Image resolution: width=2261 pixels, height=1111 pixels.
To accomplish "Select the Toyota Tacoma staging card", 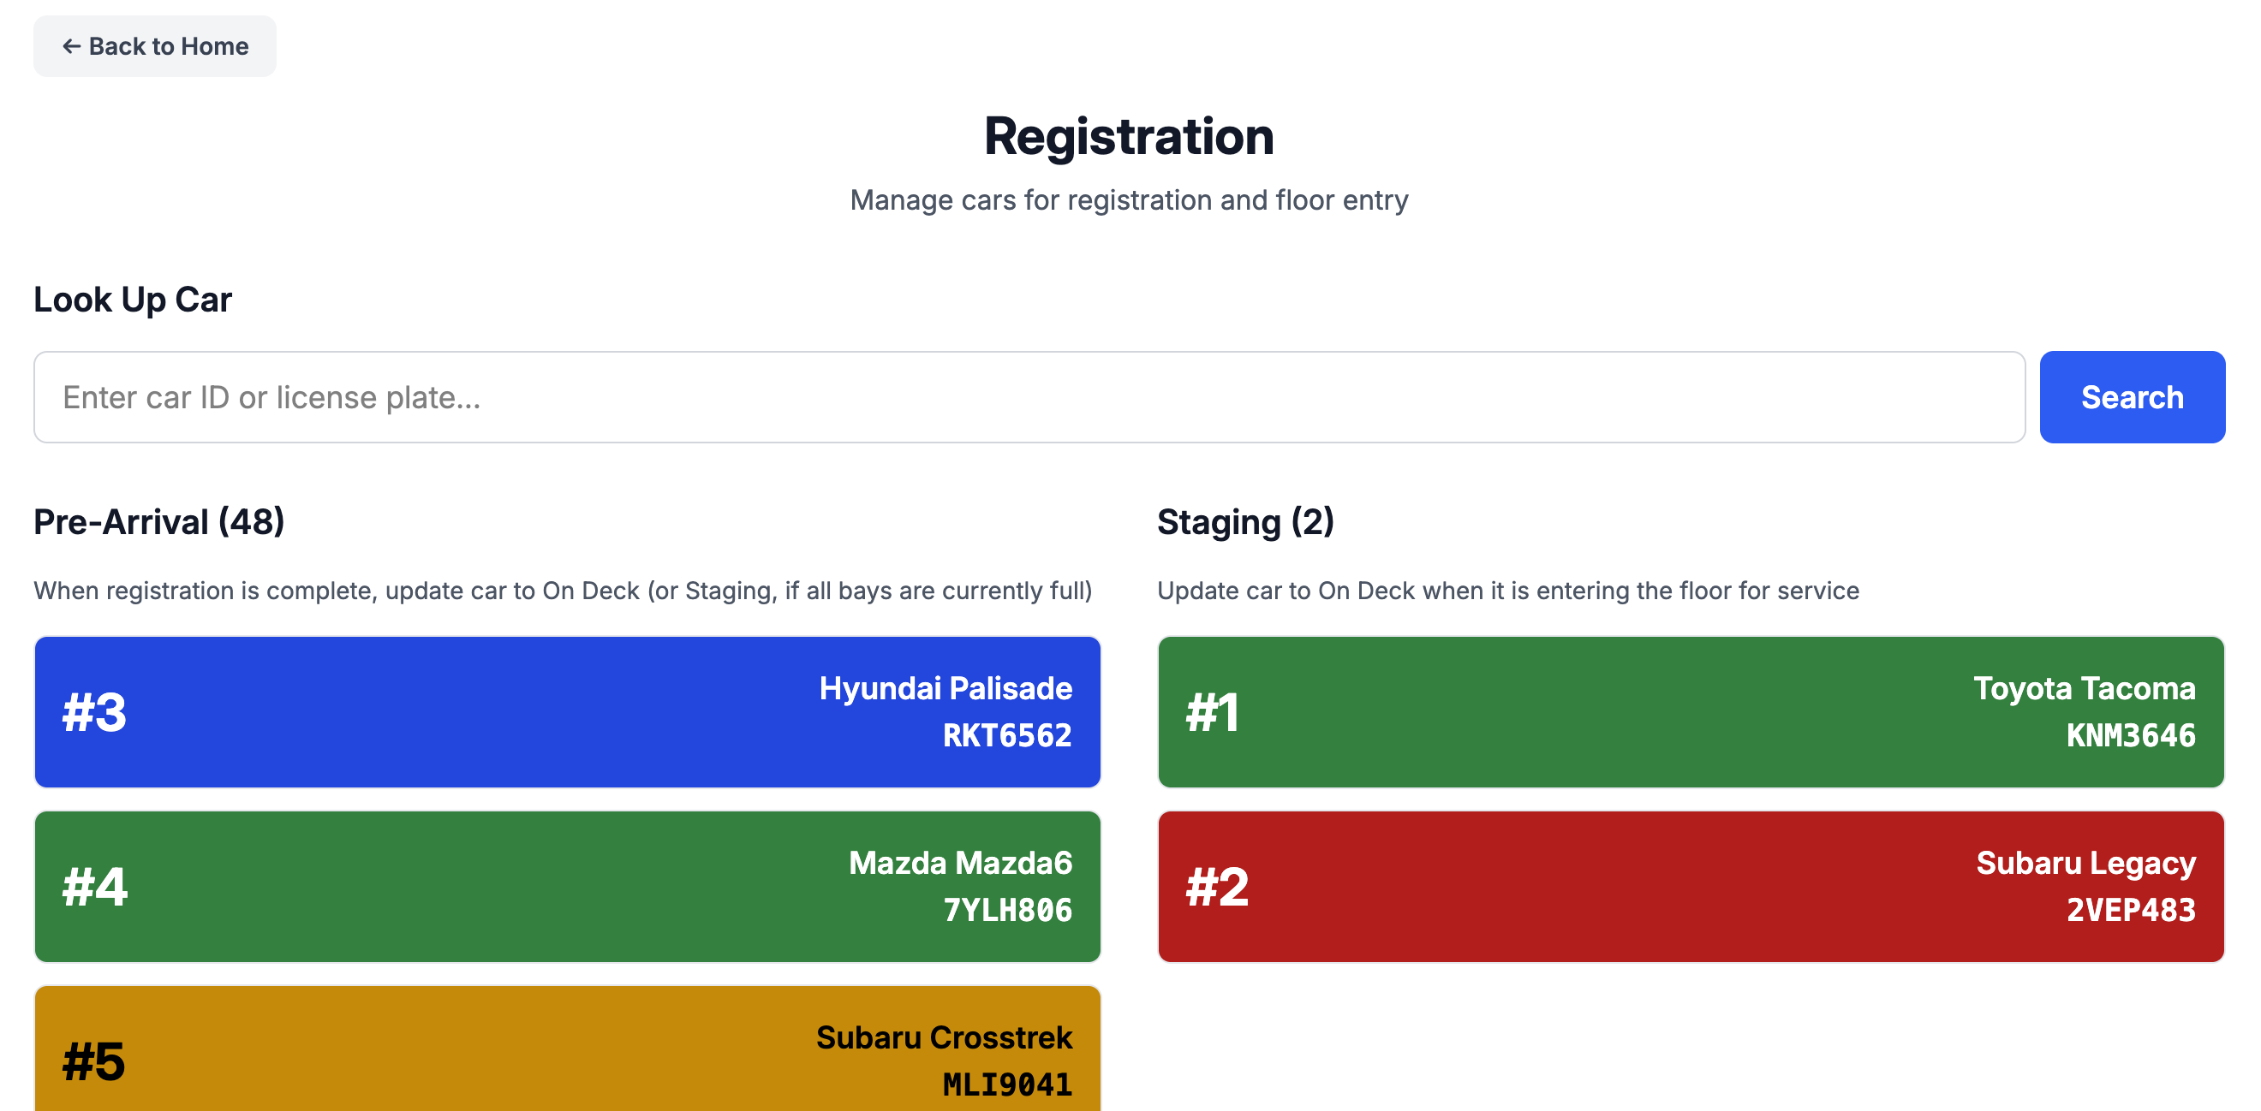I will (x=1691, y=711).
